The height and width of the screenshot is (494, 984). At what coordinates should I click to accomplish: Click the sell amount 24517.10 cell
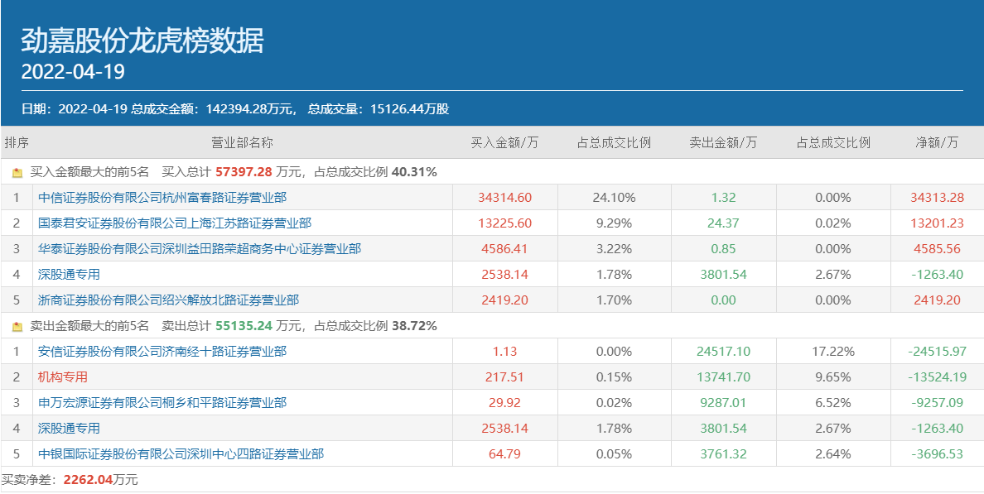pos(723,352)
